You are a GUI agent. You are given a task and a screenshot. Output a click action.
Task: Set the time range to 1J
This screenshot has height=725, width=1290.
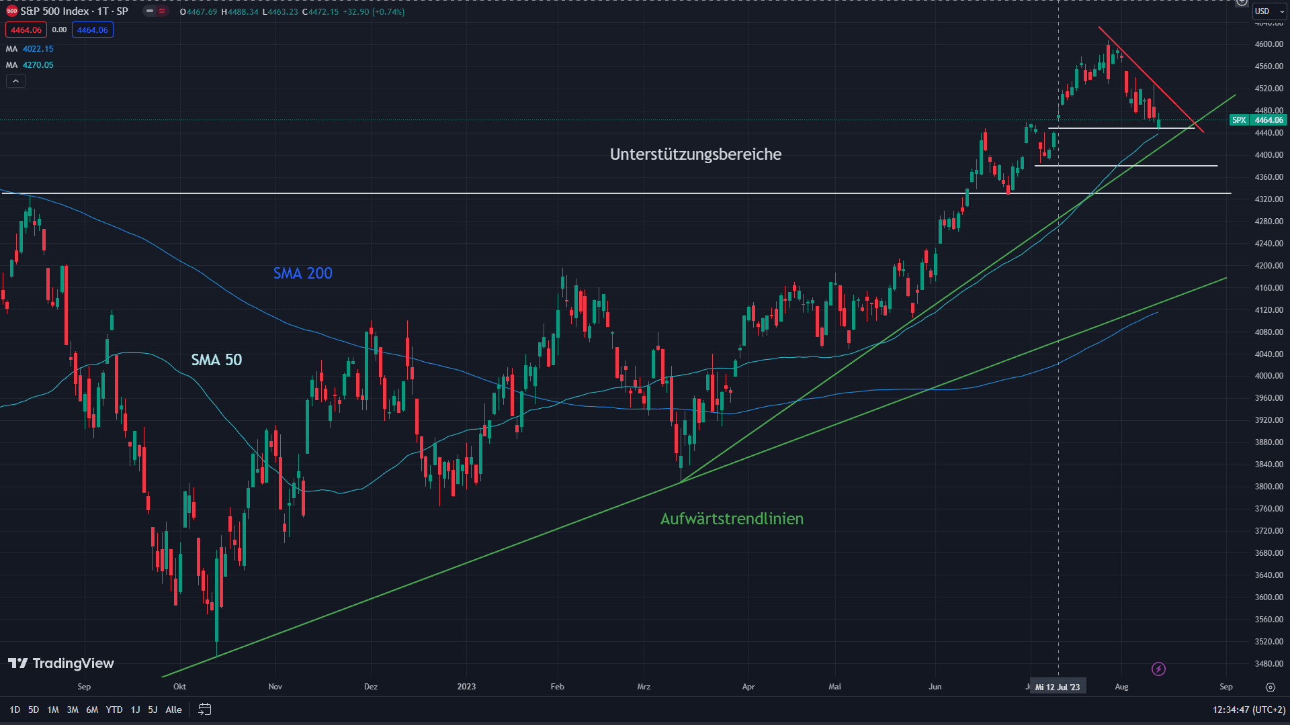(x=136, y=710)
